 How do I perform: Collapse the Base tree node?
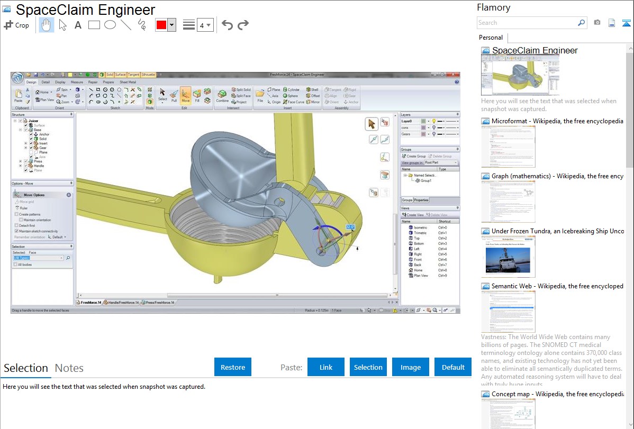tap(20, 130)
